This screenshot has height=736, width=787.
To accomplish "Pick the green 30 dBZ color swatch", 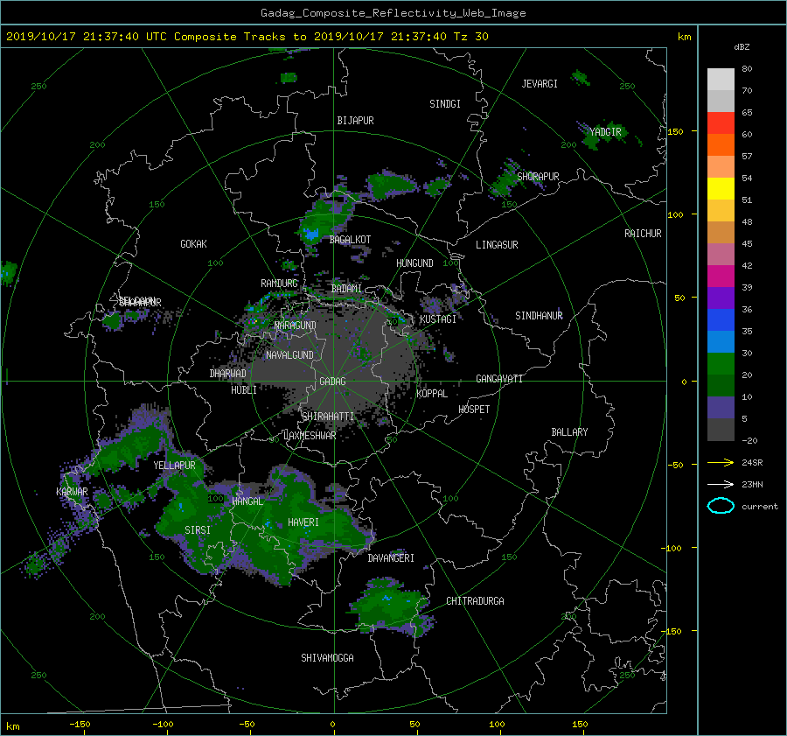I will (721, 363).
